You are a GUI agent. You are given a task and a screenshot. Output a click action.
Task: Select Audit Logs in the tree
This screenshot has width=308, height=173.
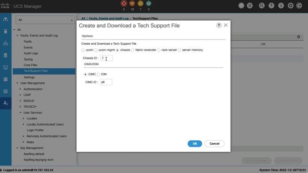(x=31, y=53)
